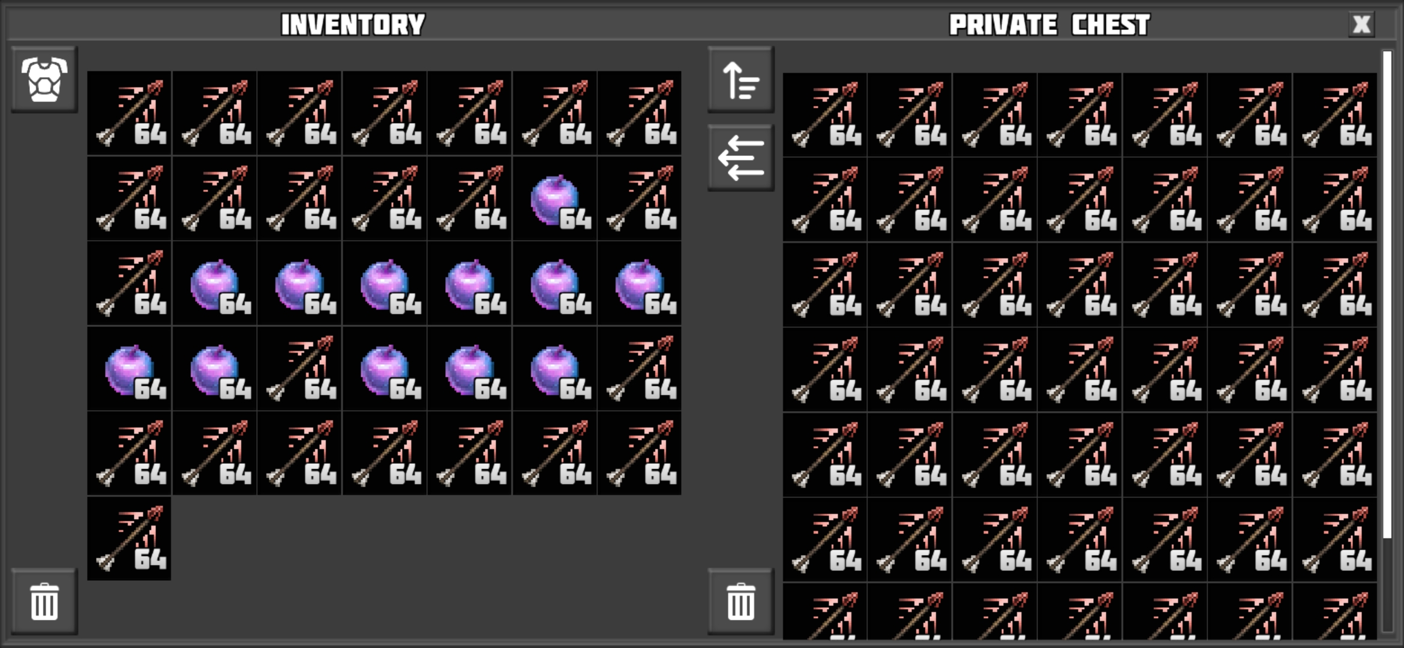Click the inventory trash can icon
Screen dimensions: 1404x648
44,601
